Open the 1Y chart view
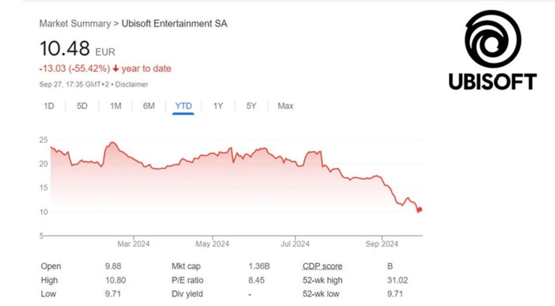This screenshot has width=555, height=306. 217,106
